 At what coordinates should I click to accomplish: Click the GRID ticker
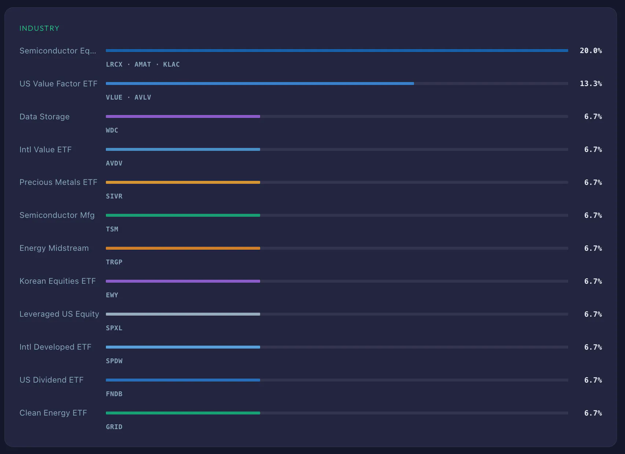pos(114,427)
